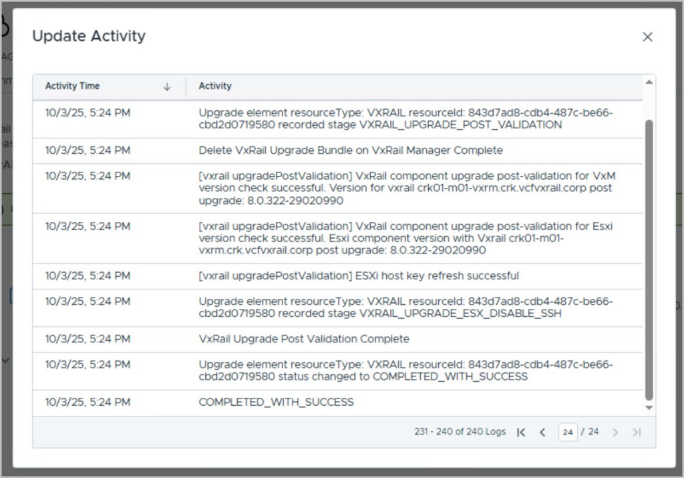Close the Update Activity dialog
The image size is (684, 478).
pos(647,37)
